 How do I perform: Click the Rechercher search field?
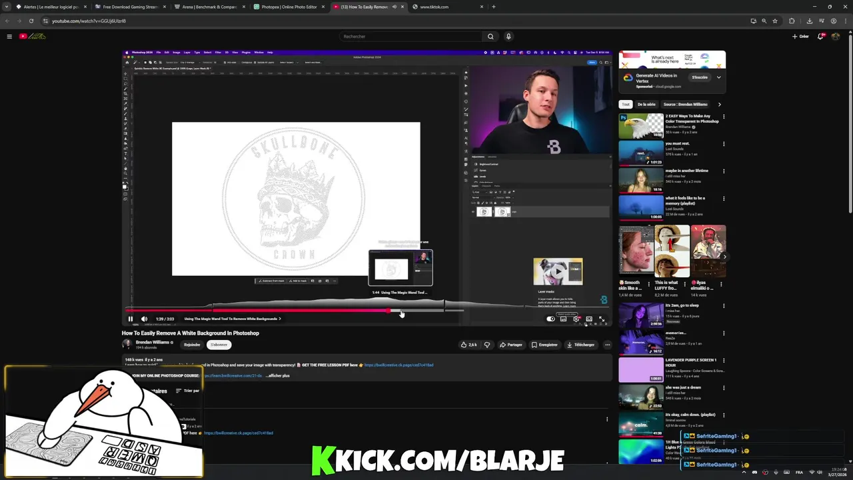click(411, 36)
